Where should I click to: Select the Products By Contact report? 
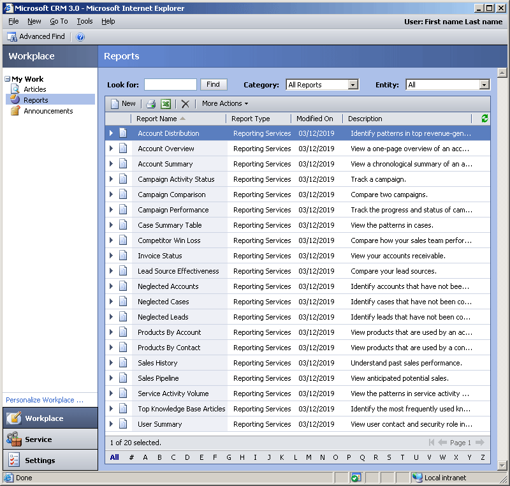(169, 348)
